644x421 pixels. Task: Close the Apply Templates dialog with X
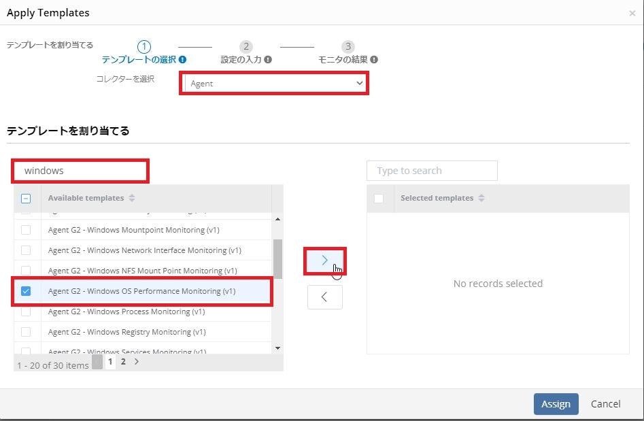coord(632,13)
